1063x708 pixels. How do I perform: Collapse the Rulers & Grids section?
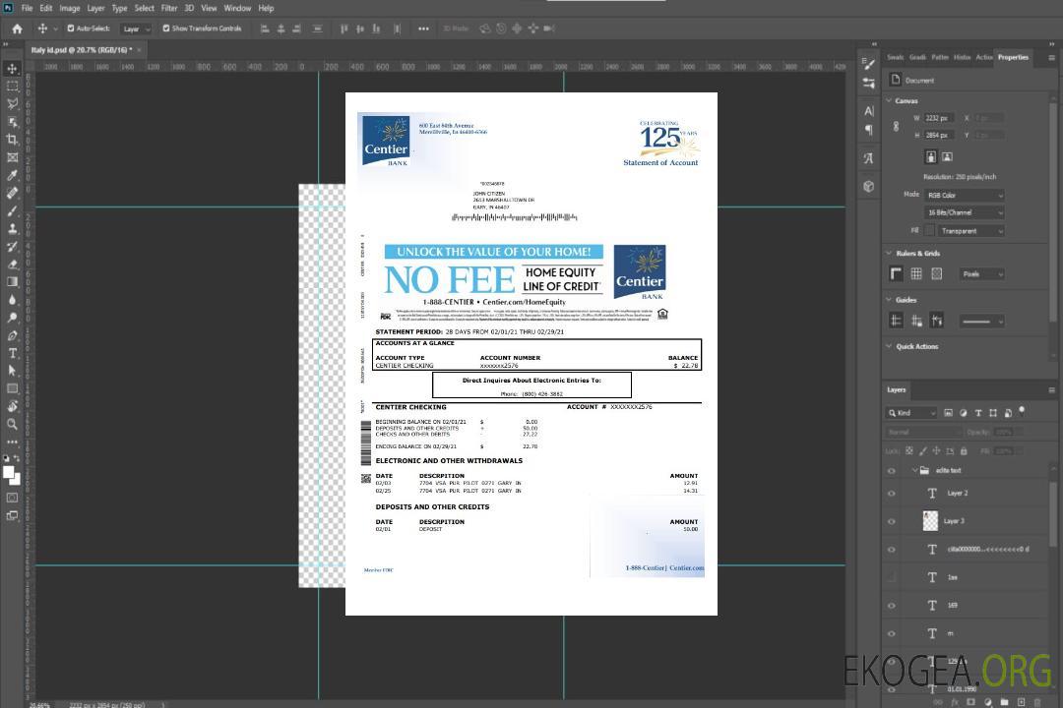[889, 253]
